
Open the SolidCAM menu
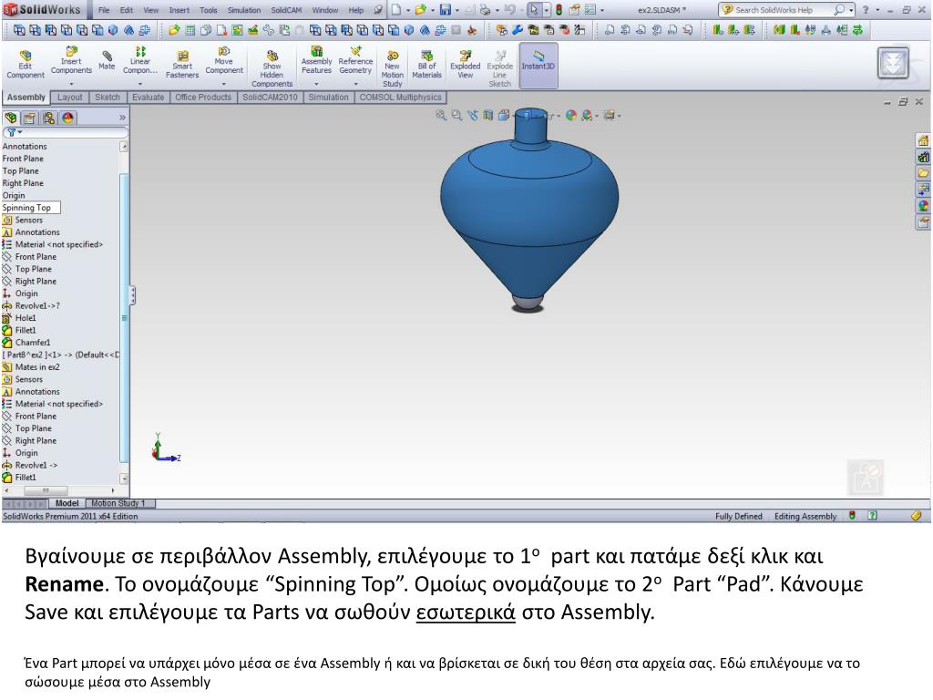(286, 10)
